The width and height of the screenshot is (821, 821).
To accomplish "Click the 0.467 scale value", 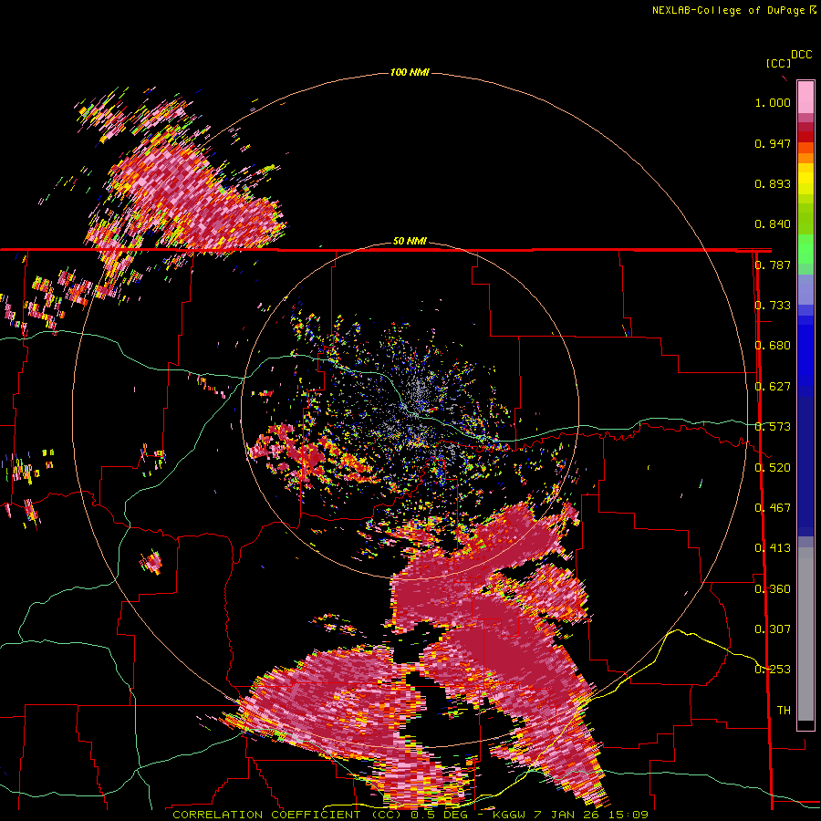I will pos(773,507).
